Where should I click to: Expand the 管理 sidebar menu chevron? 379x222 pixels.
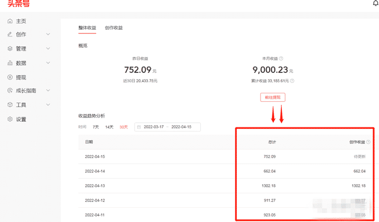[48, 49]
